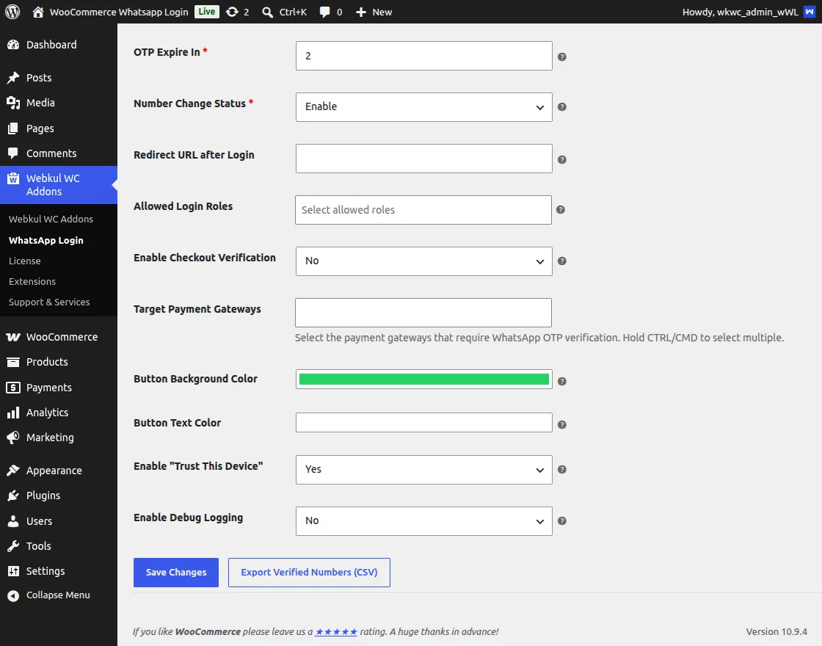
Task: Click the user avatar beside Howdy
Action: pos(810,12)
